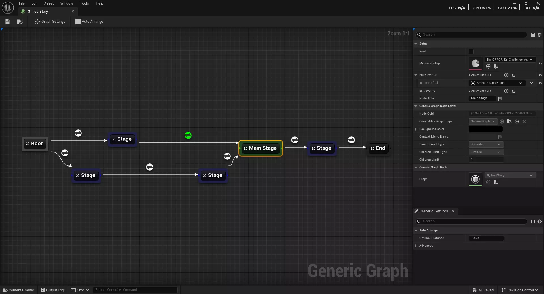Reset Index [0] element to default

pyautogui.click(x=540, y=83)
